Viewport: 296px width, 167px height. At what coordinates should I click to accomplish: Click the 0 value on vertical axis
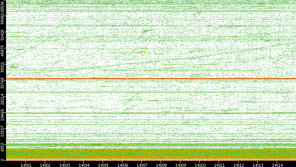coord(2,160)
